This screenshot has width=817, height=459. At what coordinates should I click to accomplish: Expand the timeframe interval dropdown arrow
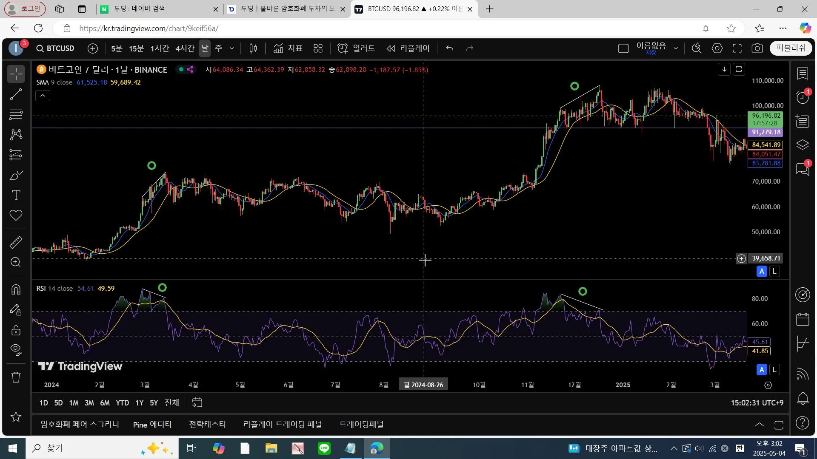click(x=232, y=48)
